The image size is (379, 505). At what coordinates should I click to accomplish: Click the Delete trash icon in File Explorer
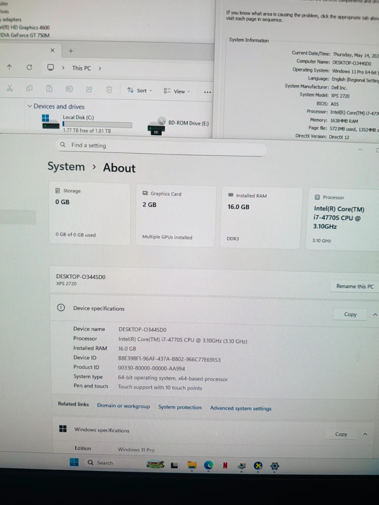pos(109,90)
